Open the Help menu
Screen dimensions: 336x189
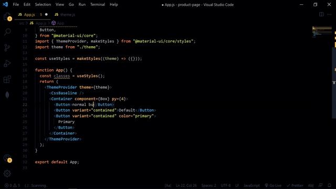[114, 5]
